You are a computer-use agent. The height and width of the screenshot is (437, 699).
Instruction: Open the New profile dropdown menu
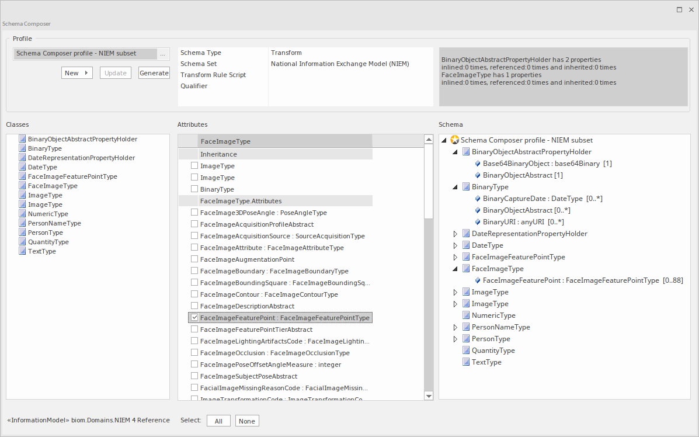77,73
